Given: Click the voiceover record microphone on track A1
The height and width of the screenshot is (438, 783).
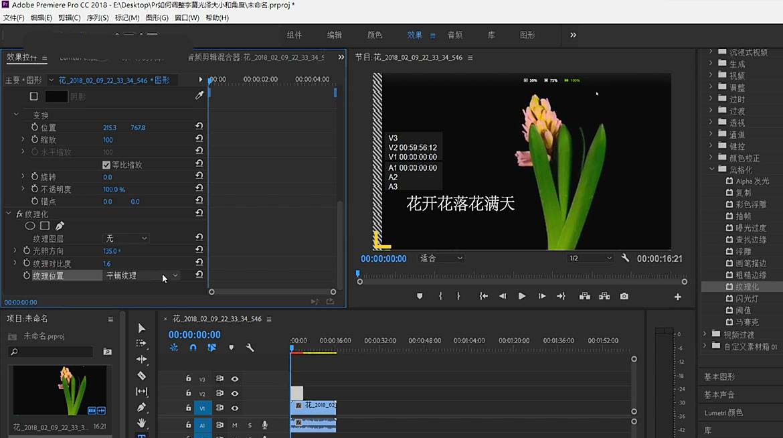Looking at the screenshot, I should coord(264,424).
